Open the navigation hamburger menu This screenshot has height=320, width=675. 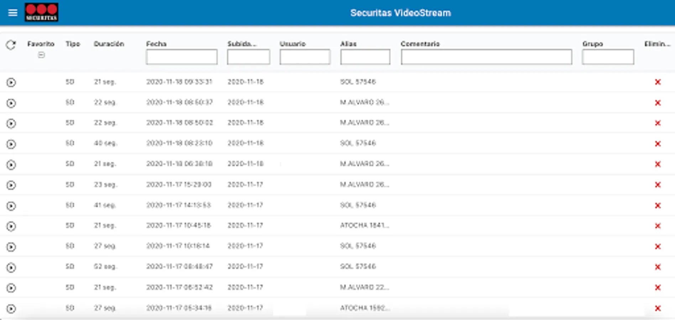tap(13, 12)
